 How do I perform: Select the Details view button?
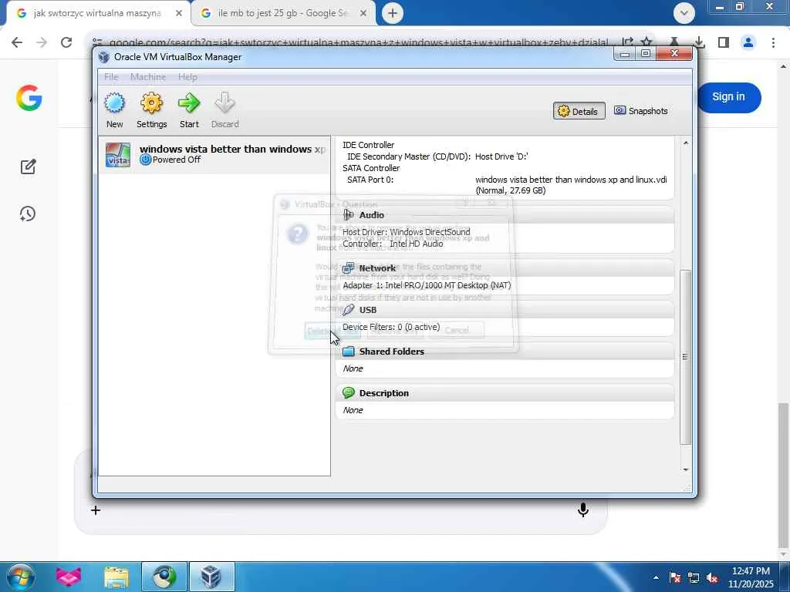tap(579, 111)
